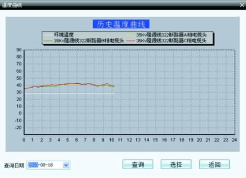Close the temperature curve window
Image resolution: width=246 pixels, height=178 pixels.
pyautogui.click(x=242, y=5)
